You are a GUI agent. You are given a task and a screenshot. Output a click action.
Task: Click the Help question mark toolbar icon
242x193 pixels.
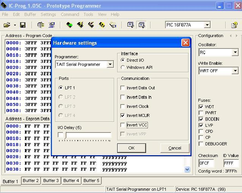pos(234,25)
